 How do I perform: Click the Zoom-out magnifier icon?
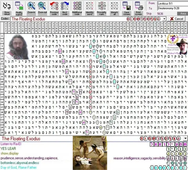42,6
